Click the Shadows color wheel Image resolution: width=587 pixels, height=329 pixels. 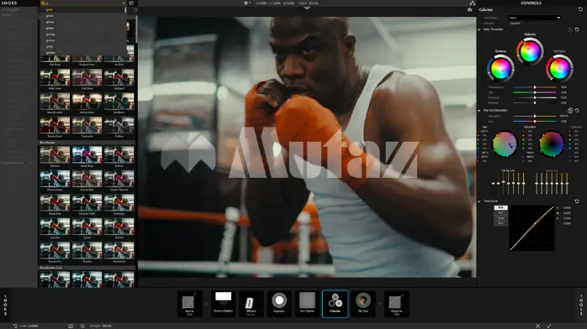501,69
